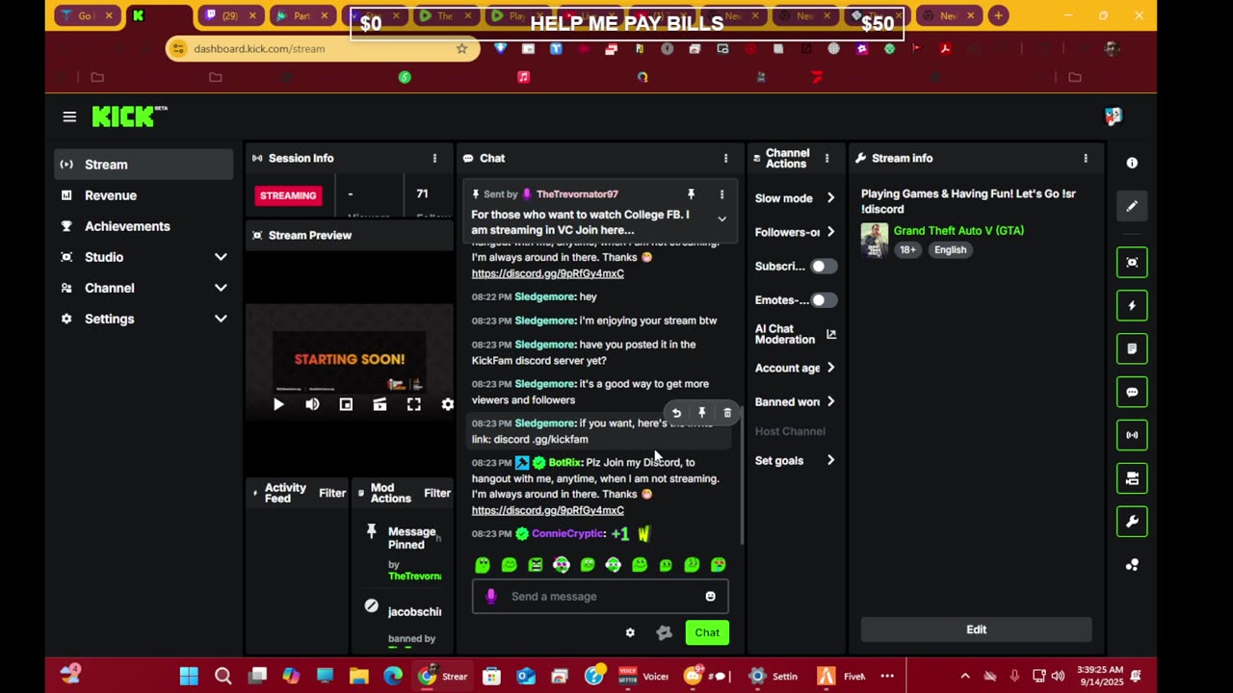1233x693 pixels.
Task: Open AI Chat Moderation external link
Action: point(831,334)
